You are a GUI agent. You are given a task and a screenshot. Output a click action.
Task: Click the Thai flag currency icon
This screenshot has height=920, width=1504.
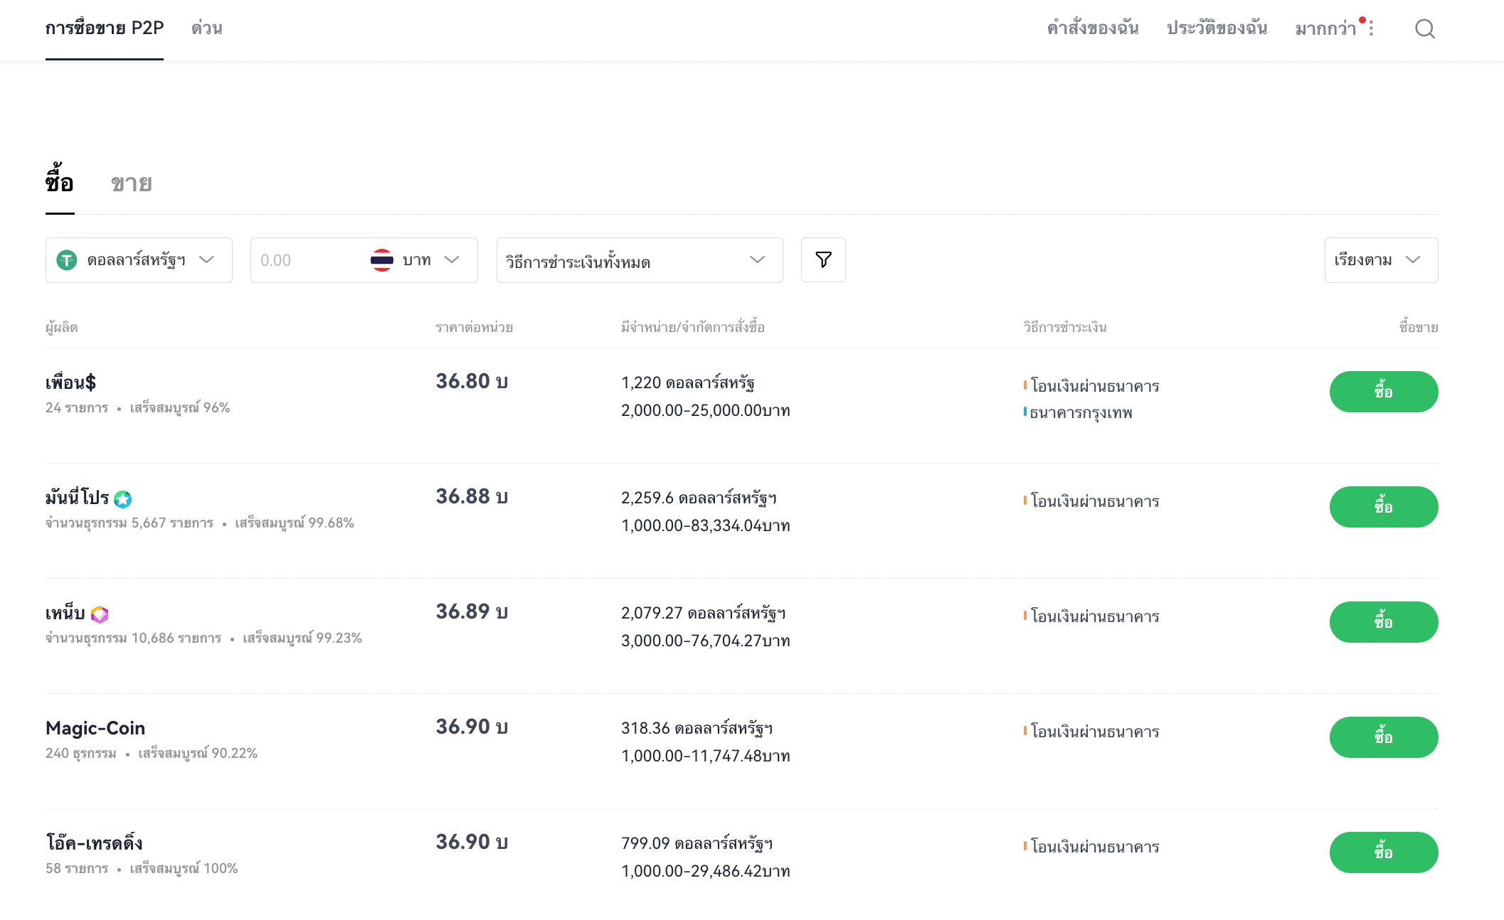click(382, 260)
